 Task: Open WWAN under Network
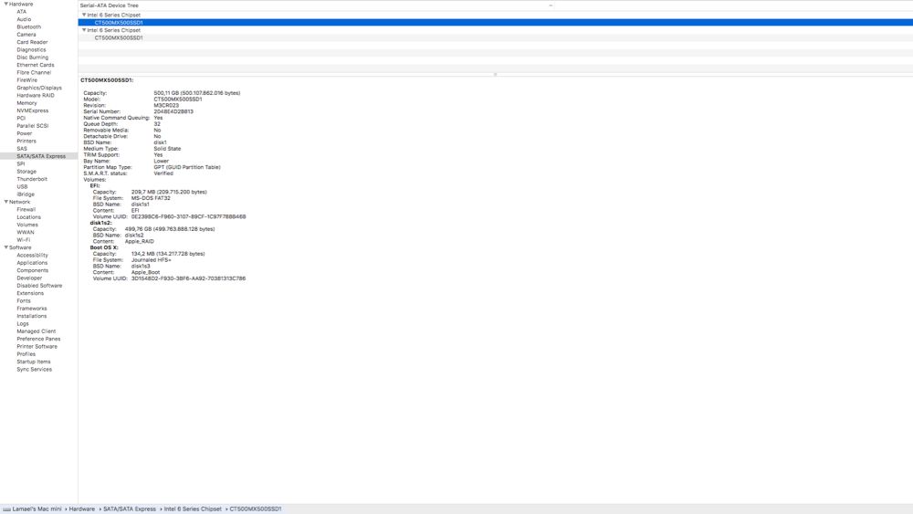point(26,232)
